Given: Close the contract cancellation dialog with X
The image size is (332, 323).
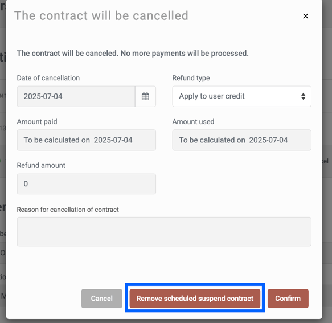Looking at the screenshot, I should click(x=305, y=16).
